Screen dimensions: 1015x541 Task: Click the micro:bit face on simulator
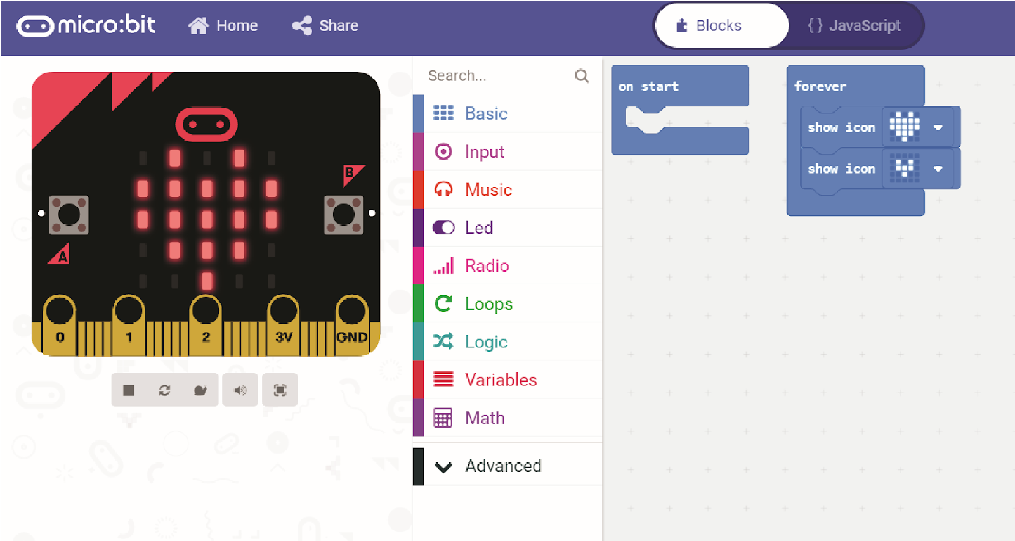(206, 124)
